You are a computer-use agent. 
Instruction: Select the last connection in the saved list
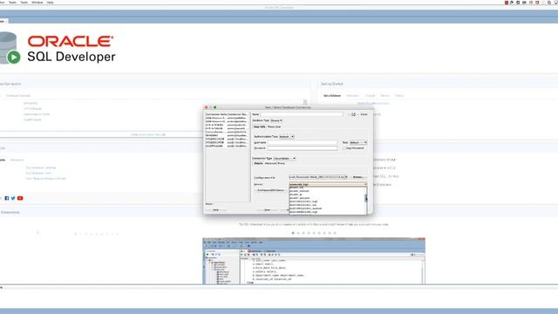[x=227, y=146]
